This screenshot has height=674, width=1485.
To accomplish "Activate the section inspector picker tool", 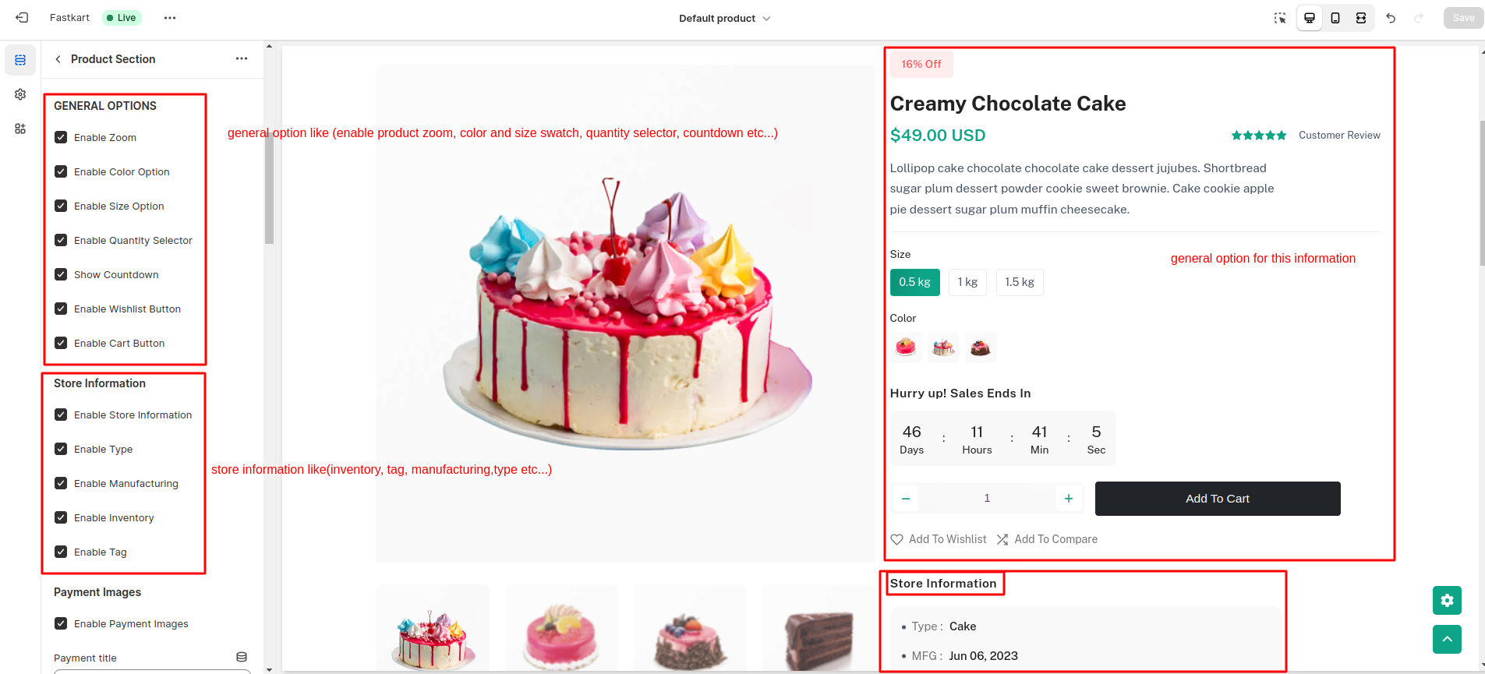I will [x=1279, y=17].
